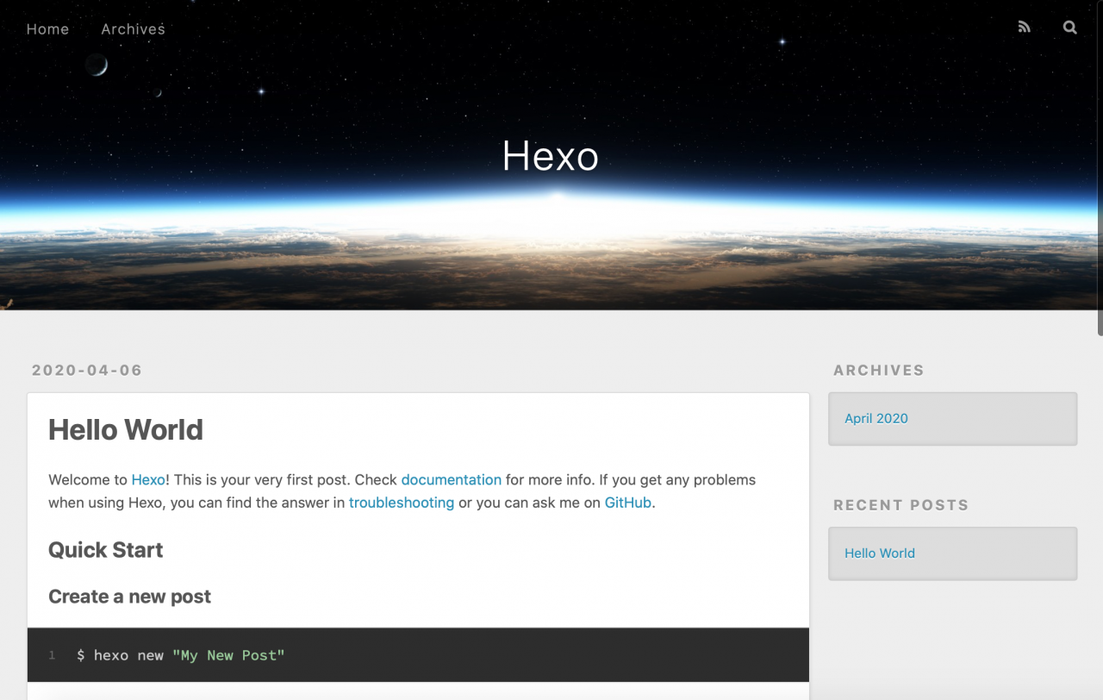This screenshot has width=1103, height=700.
Task: Click the hexo new code block
Action: pyautogui.click(x=418, y=655)
